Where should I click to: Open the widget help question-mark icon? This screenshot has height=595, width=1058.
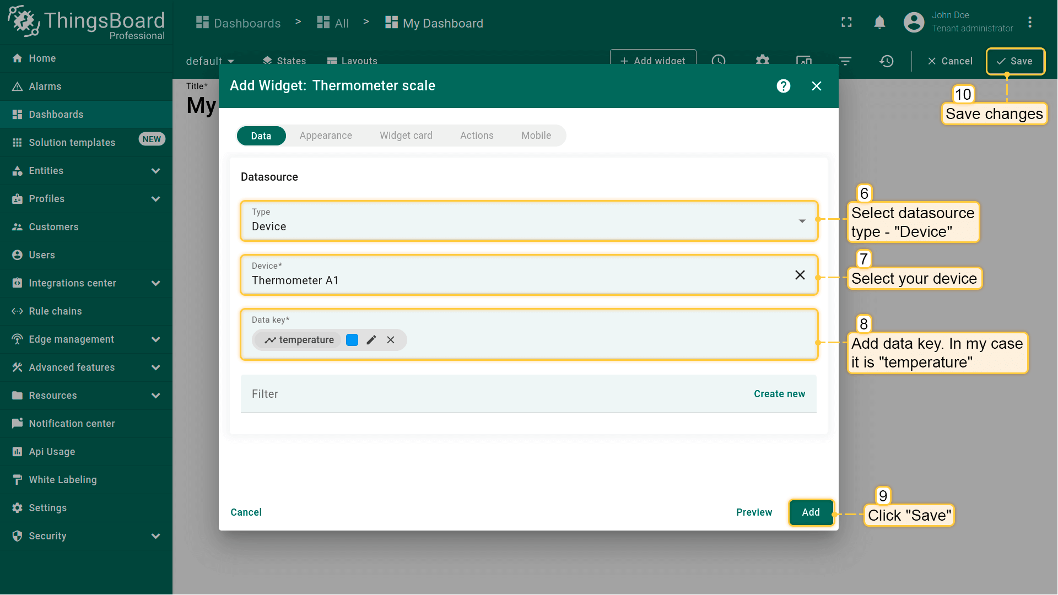[783, 86]
